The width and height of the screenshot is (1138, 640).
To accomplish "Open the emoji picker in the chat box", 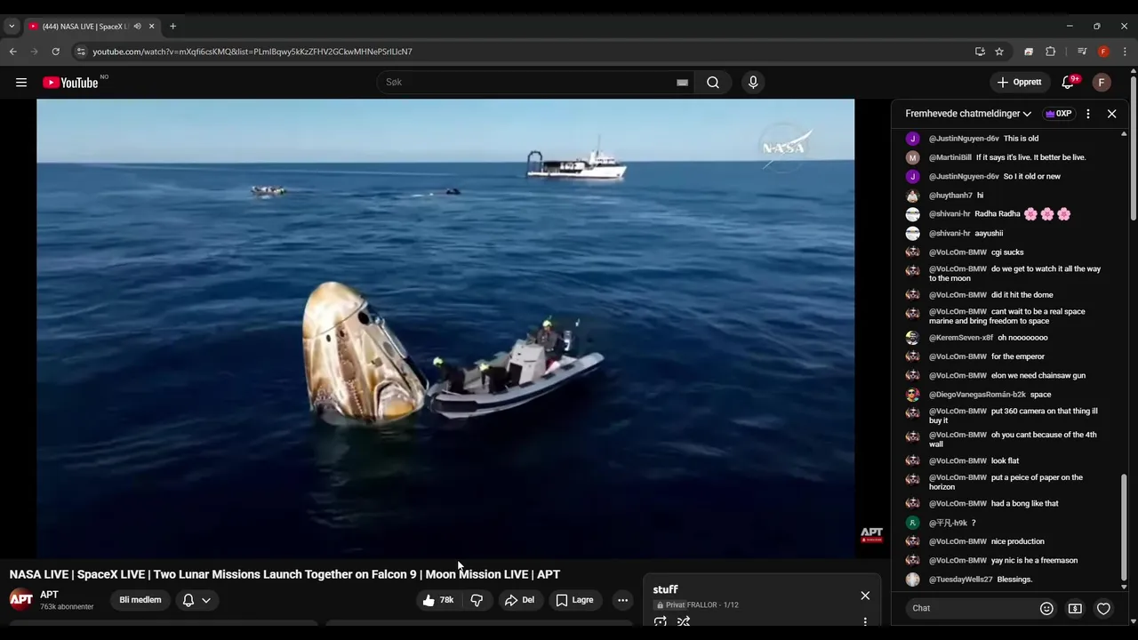I will [x=1046, y=609].
